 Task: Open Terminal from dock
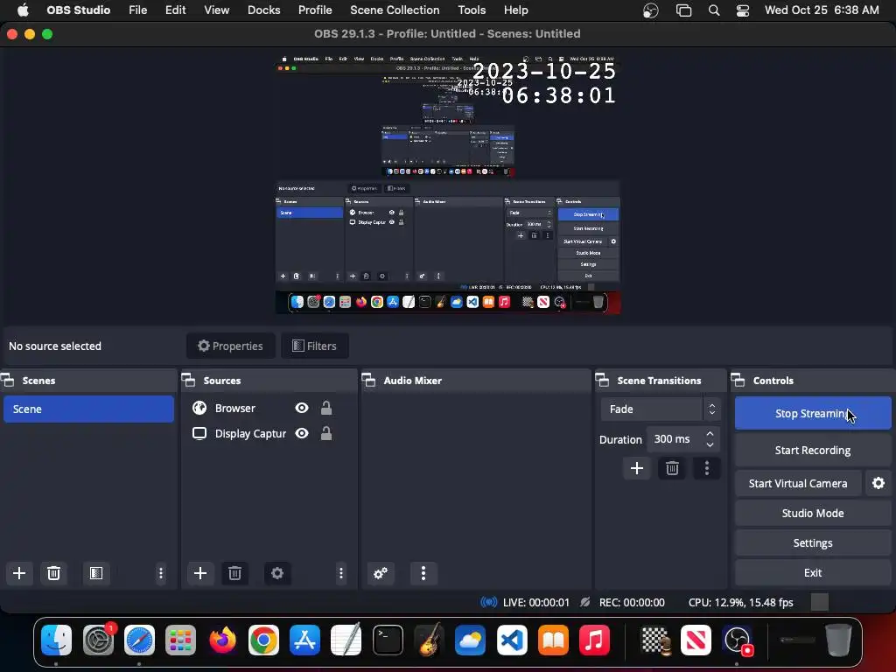click(x=388, y=640)
